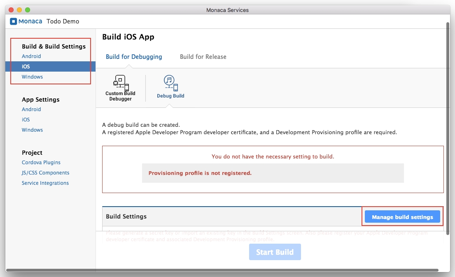
Task: Click the Build iOS App heading
Action: coord(128,37)
